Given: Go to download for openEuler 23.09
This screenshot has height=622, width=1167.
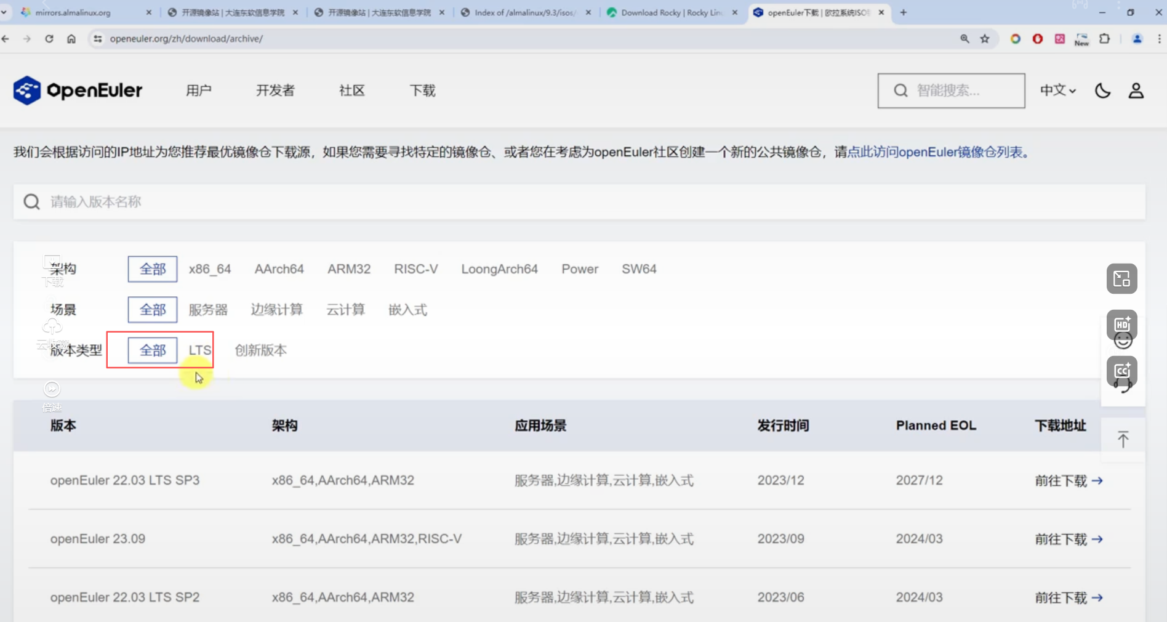Looking at the screenshot, I should pos(1069,539).
